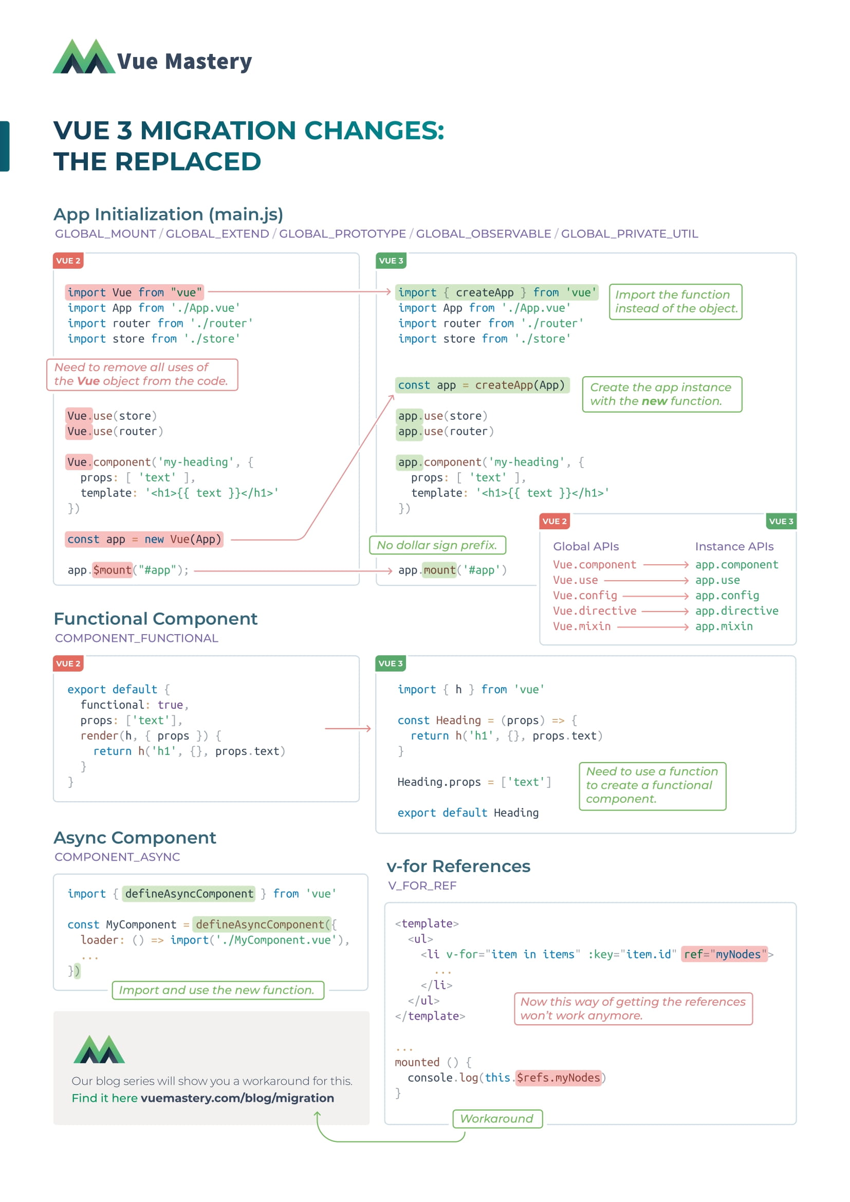Click the Vue Mastery logo in the header
Viewport: 850px width, 1202px height.
tap(152, 57)
